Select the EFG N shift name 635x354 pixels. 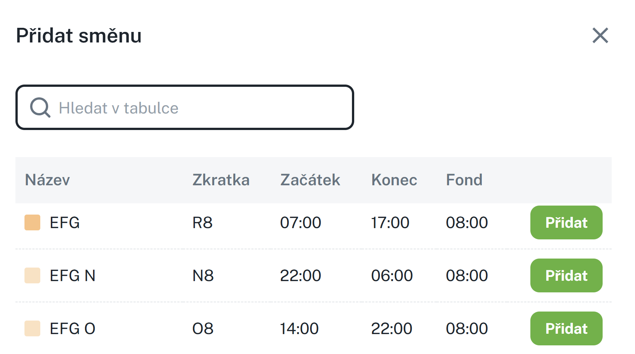[x=73, y=276]
